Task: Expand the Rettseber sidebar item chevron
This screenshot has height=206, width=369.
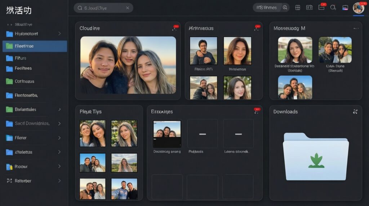Action: (x=59, y=181)
